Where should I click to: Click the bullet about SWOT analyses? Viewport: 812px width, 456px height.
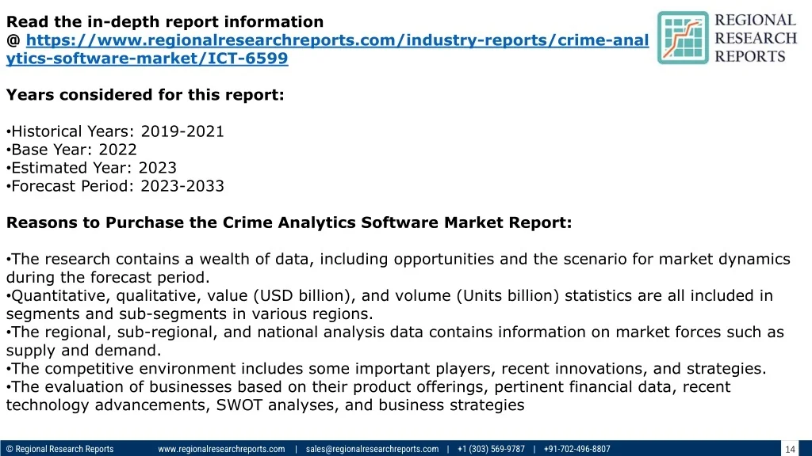coord(368,396)
